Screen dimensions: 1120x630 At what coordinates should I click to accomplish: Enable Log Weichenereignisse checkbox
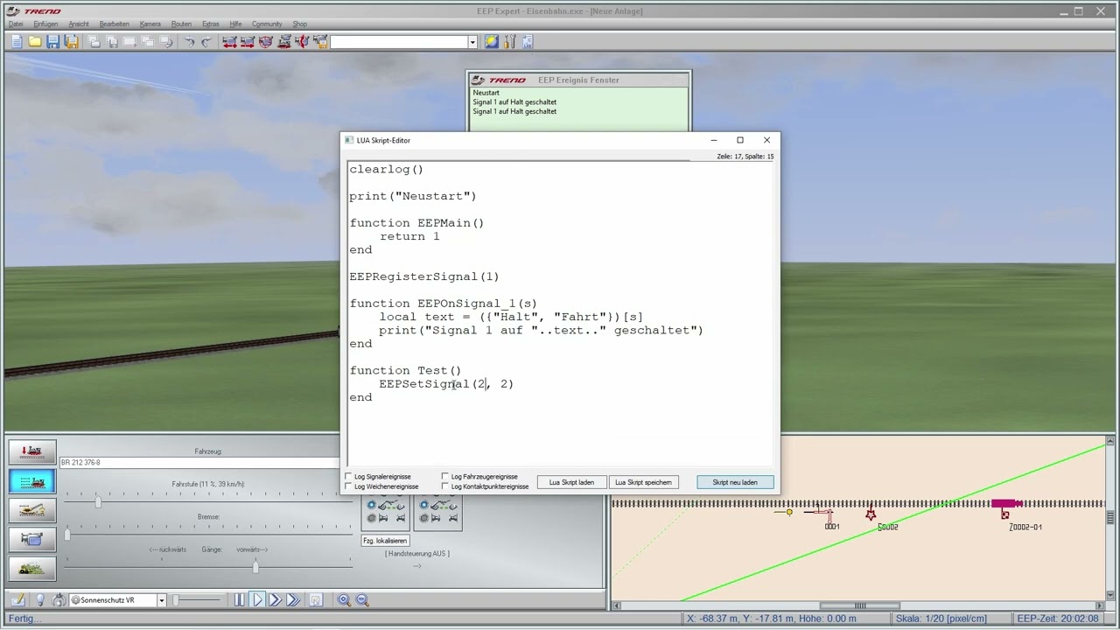coord(348,486)
